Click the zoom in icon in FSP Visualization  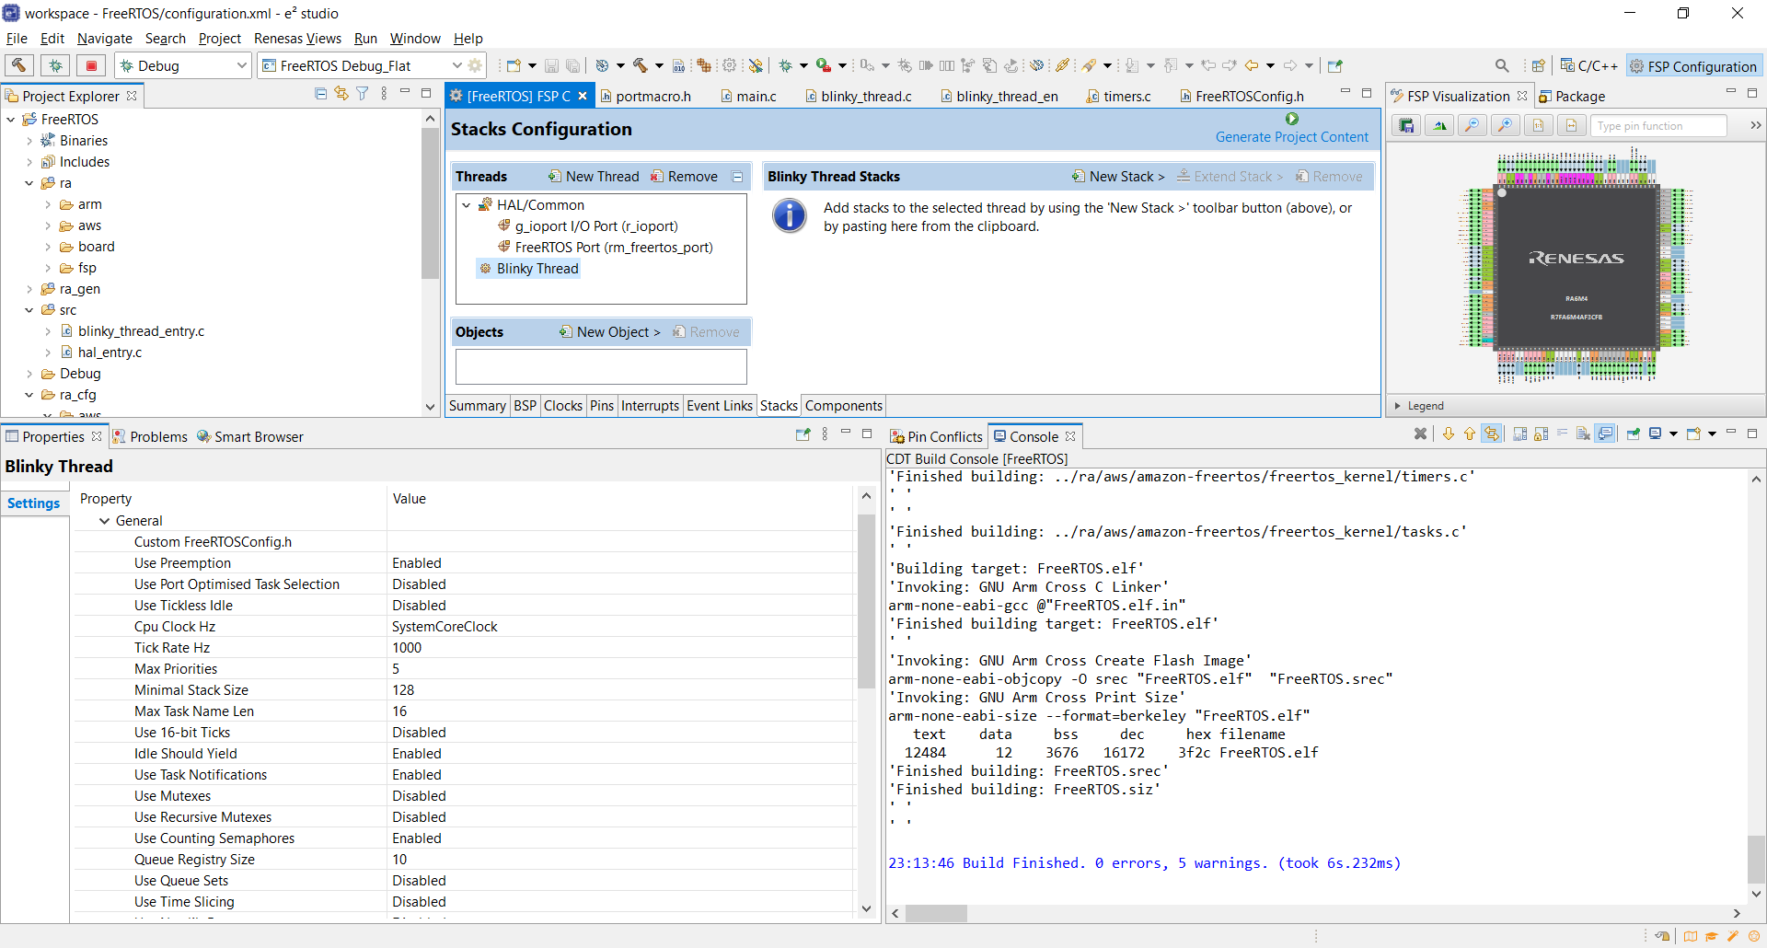(x=1506, y=125)
